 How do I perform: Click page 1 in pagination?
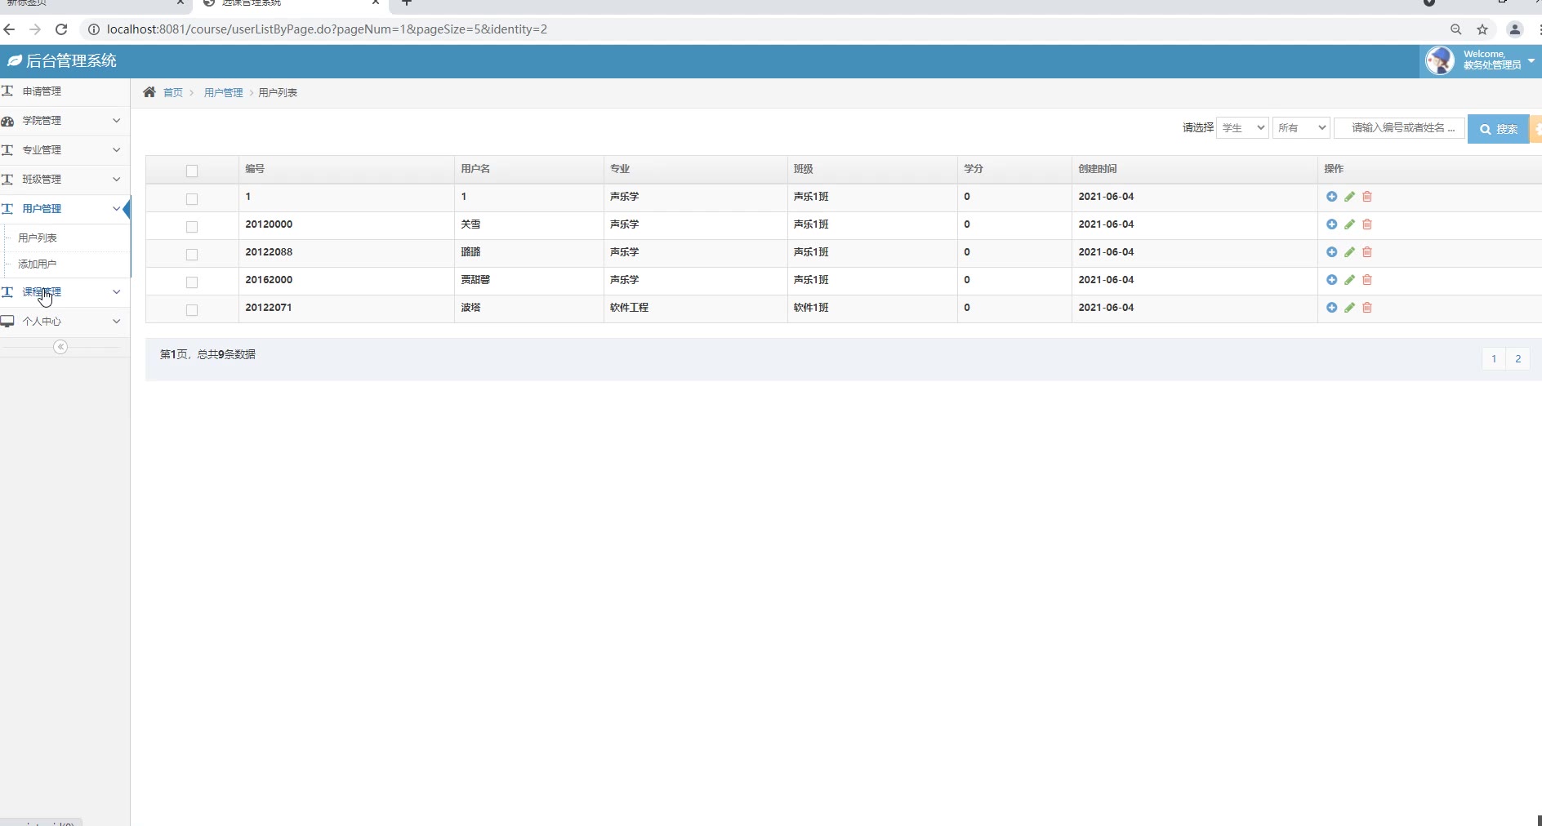1494,358
